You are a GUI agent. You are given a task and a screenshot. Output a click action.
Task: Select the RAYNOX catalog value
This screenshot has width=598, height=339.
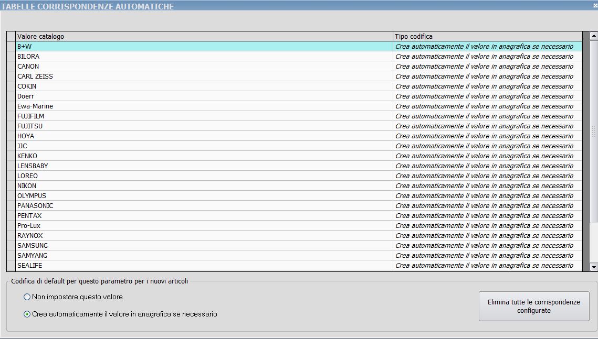click(204, 235)
